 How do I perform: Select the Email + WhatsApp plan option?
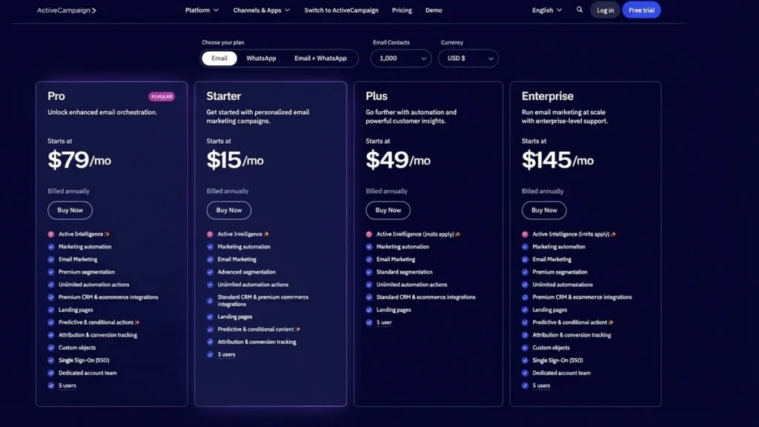pyautogui.click(x=320, y=58)
